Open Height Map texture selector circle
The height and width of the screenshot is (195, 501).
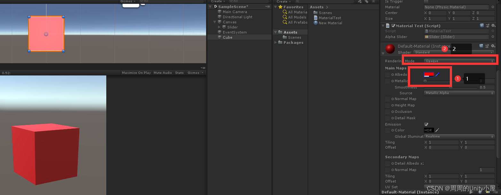coord(392,105)
